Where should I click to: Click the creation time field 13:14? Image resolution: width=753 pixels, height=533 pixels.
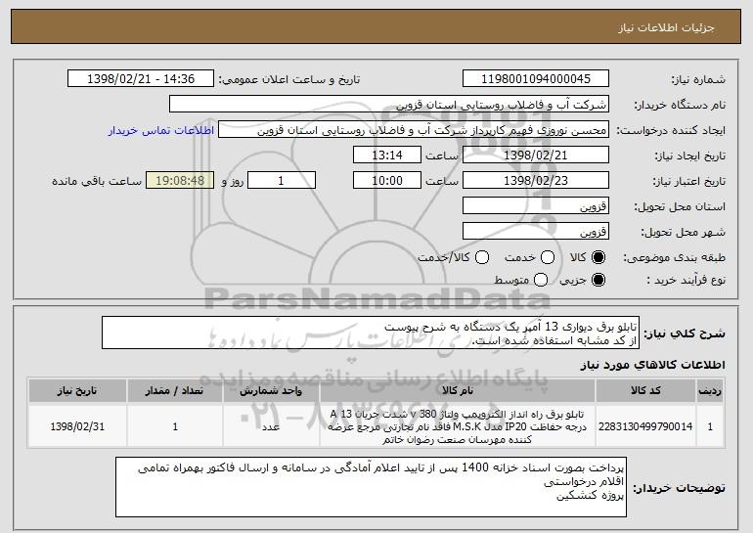[x=387, y=155]
